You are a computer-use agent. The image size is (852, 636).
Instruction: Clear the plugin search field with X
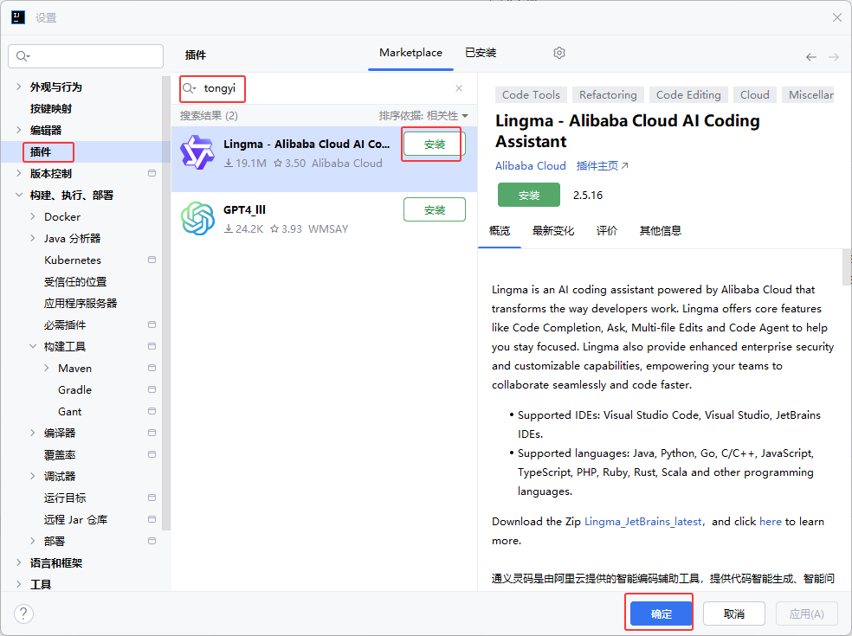(459, 88)
